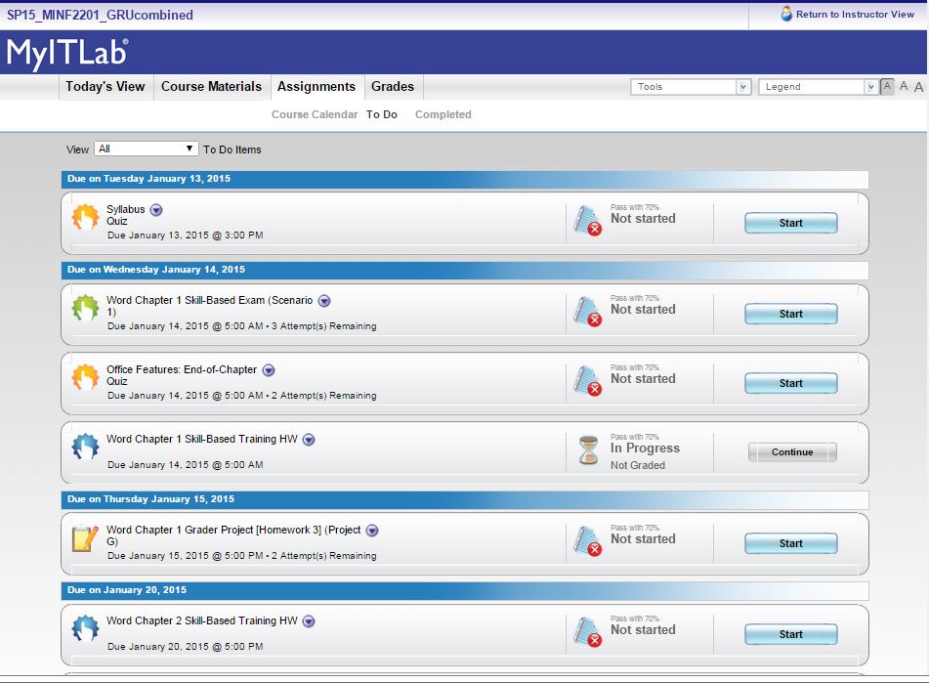
Task: Continue the Word Chapter 1 Training HW
Action: point(791,452)
